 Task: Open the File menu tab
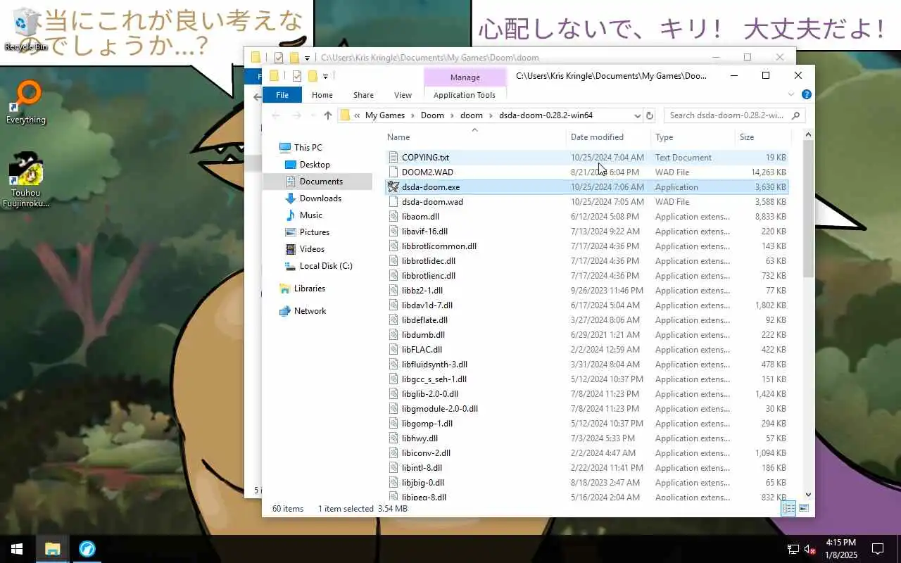[x=282, y=95]
